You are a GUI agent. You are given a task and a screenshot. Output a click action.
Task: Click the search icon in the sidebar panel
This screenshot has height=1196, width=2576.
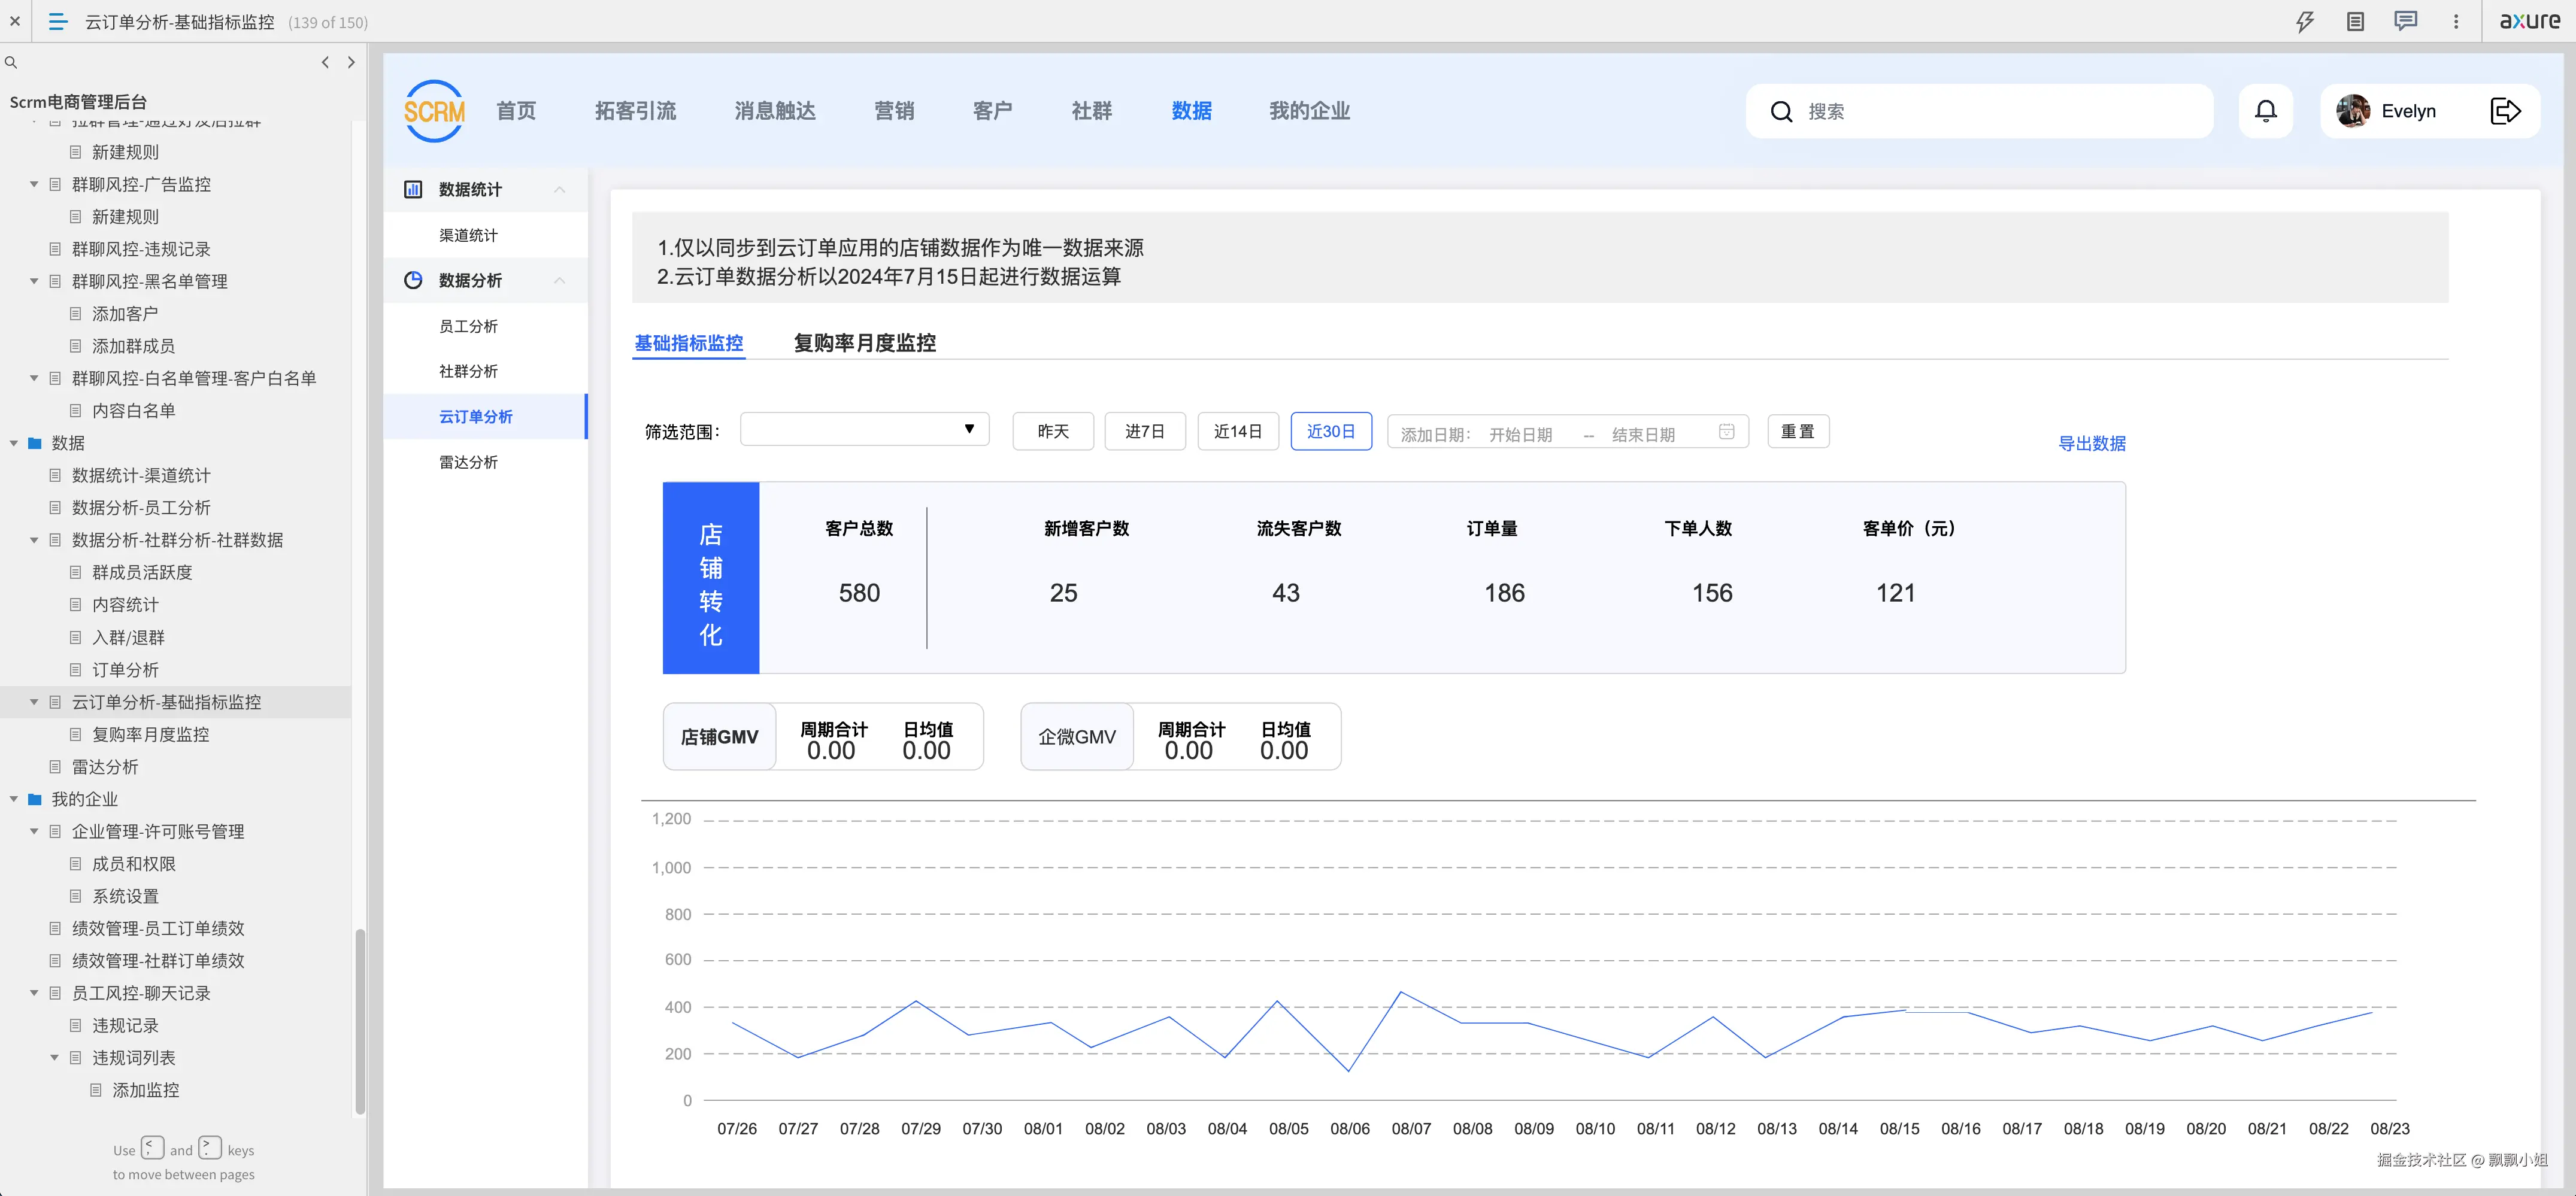pos(11,62)
